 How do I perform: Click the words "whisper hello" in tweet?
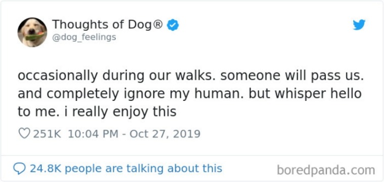[x=318, y=94]
